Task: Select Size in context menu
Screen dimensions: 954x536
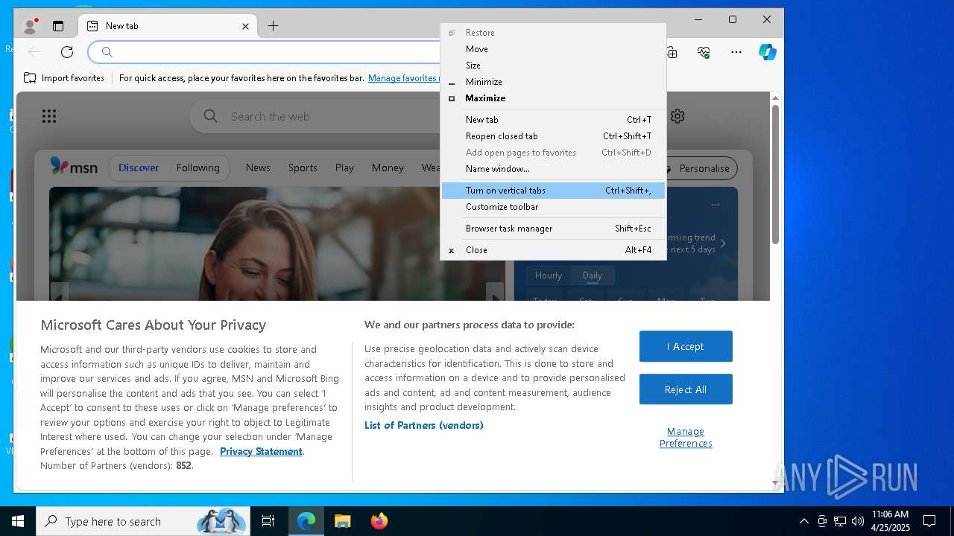Action: (x=553, y=66)
